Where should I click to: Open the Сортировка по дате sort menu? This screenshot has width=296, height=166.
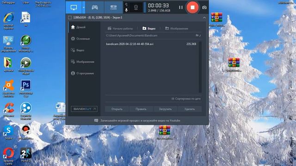(x=186, y=99)
